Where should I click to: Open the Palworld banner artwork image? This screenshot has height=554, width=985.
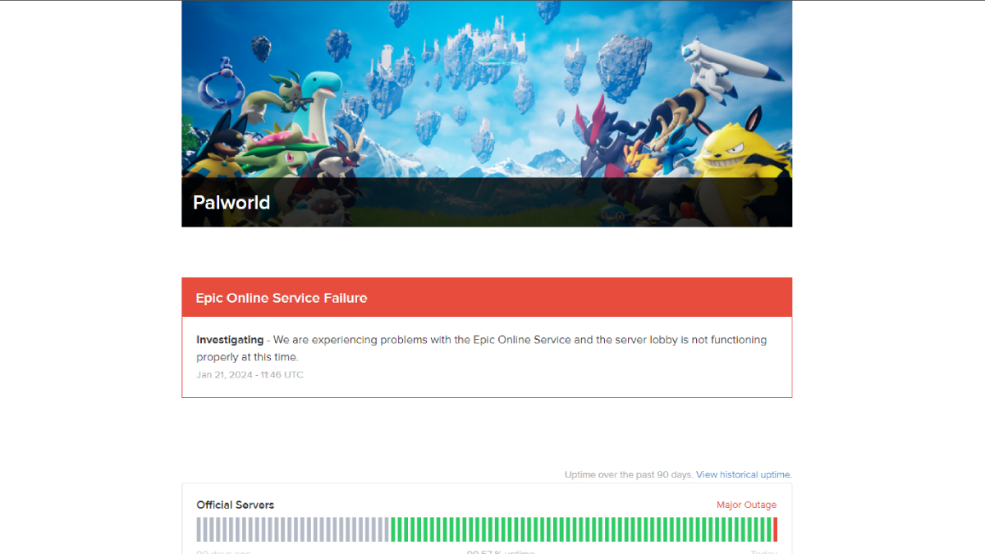click(x=486, y=90)
